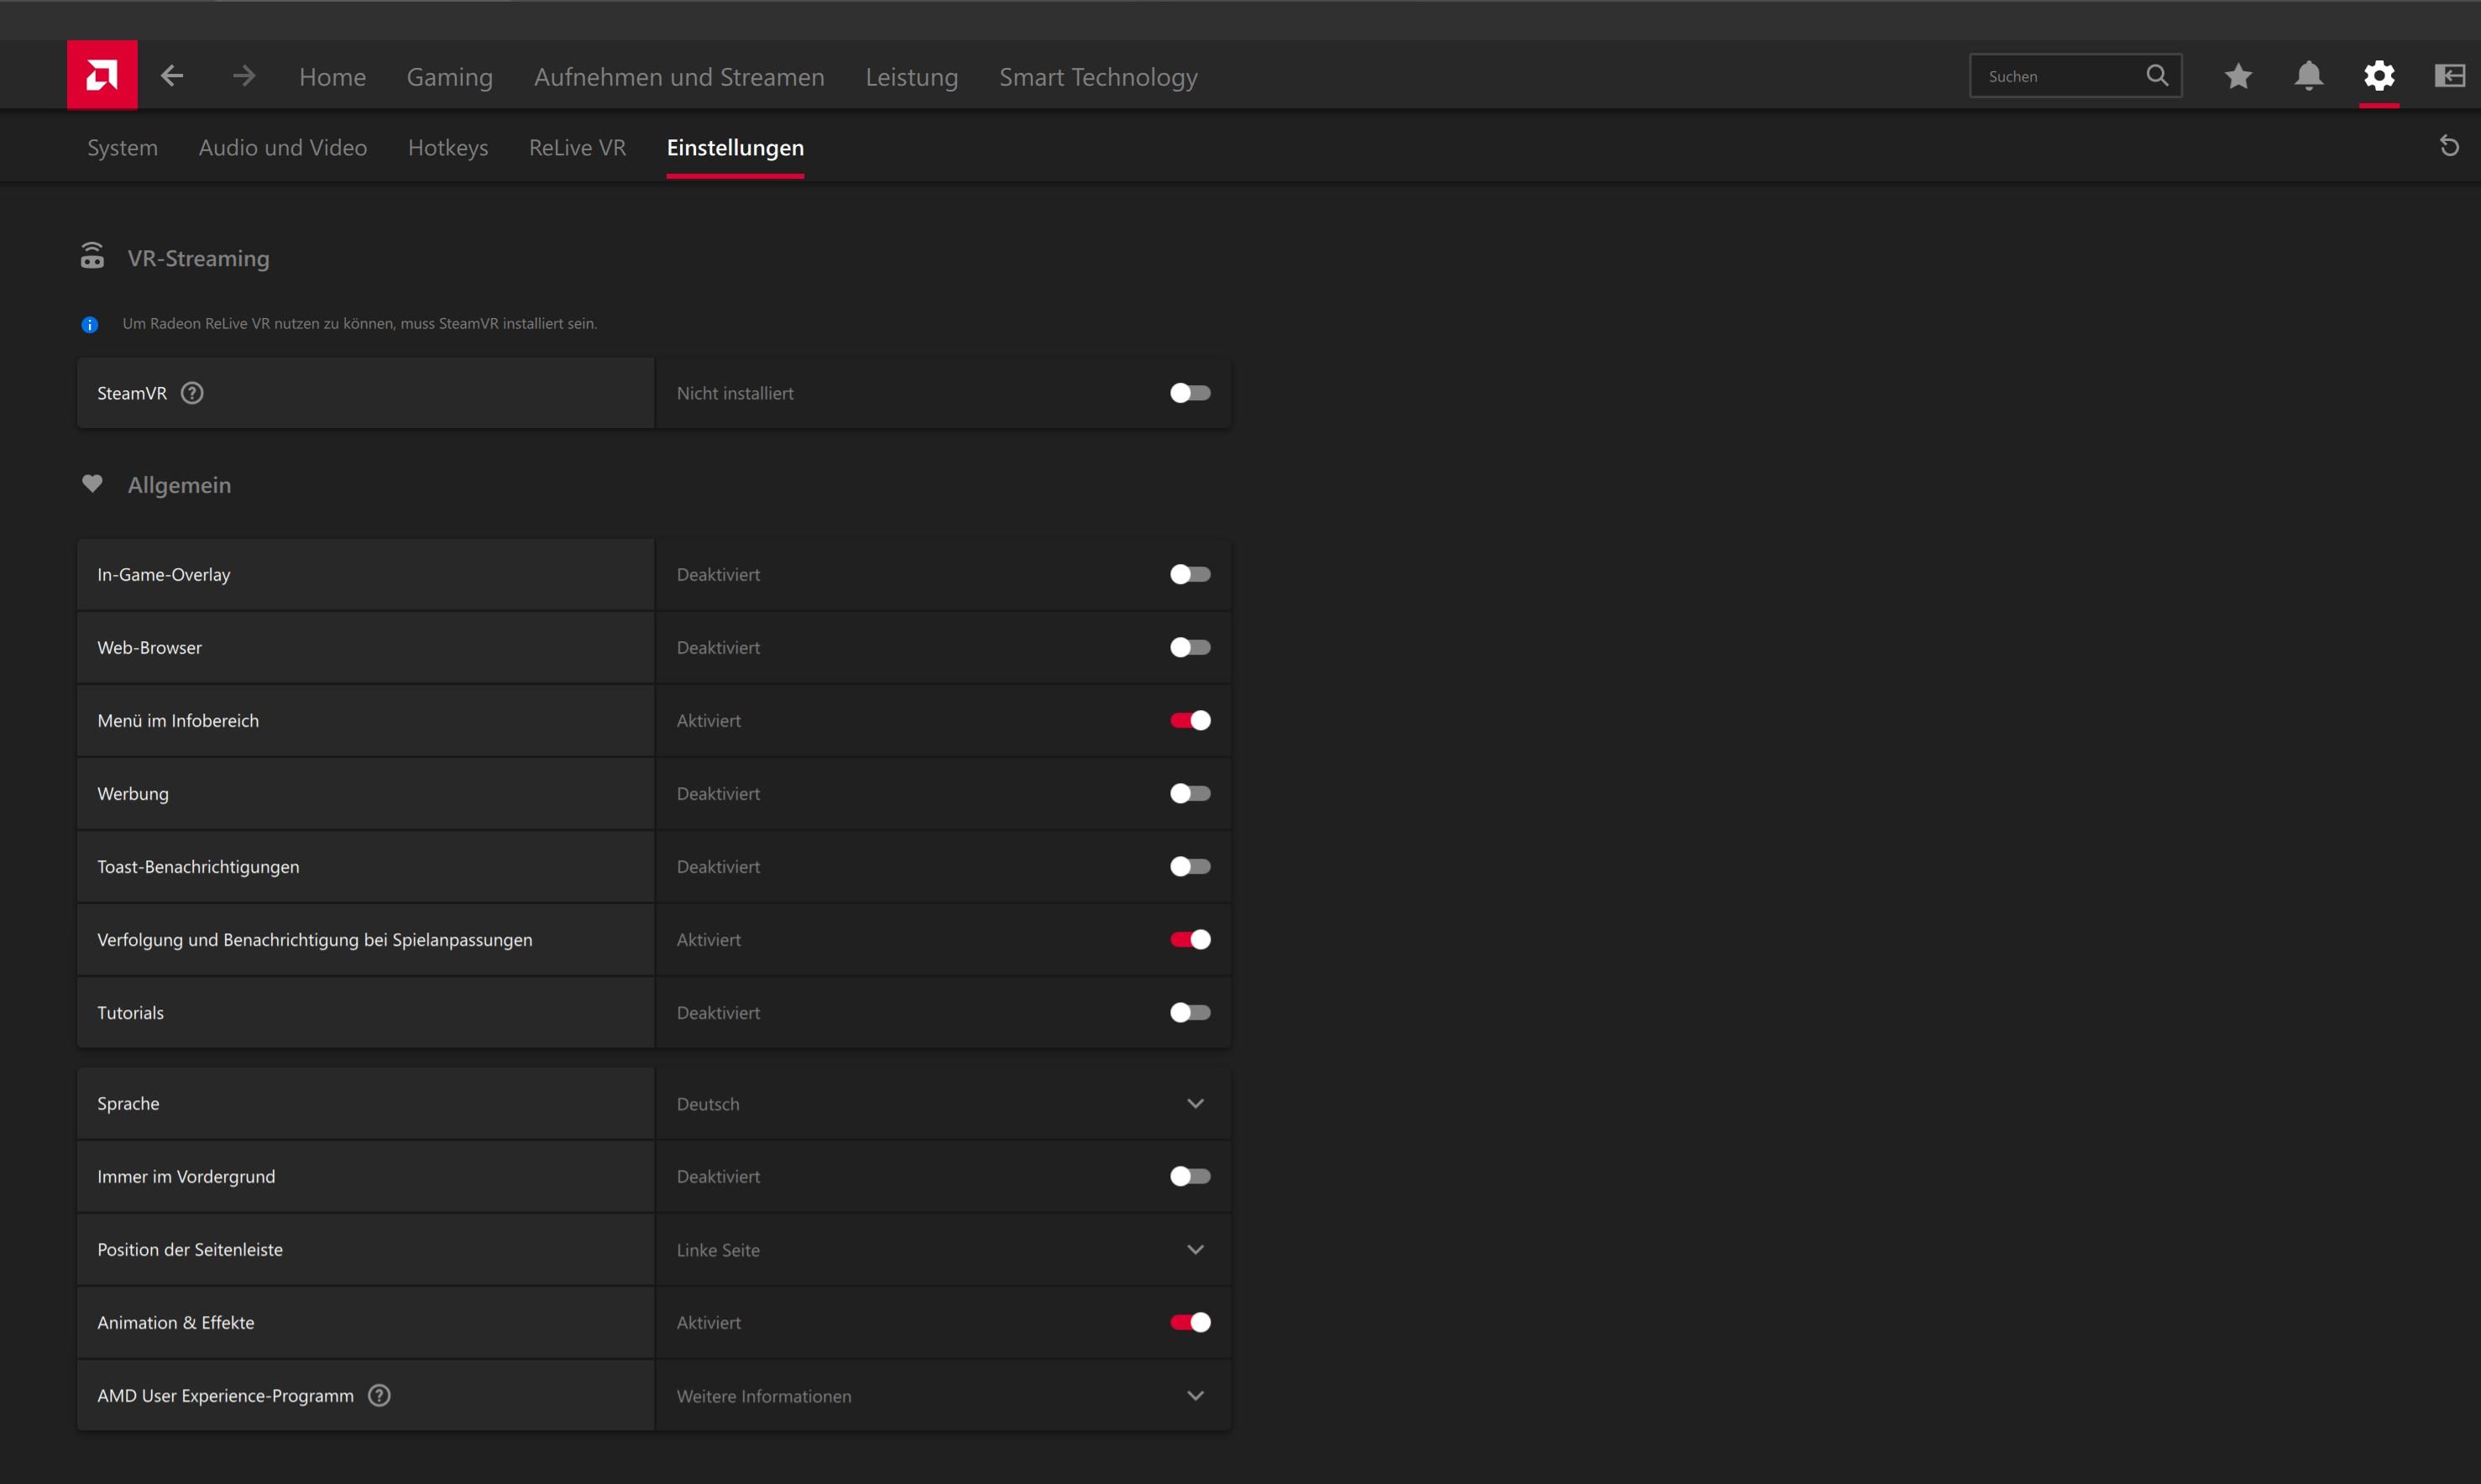Go back with the left arrow
The height and width of the screenshot is (1484, 2481).
(x=172, y=76)
